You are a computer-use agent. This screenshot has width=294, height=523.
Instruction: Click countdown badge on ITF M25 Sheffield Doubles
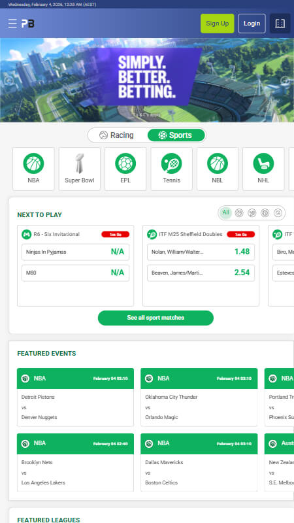240,235
